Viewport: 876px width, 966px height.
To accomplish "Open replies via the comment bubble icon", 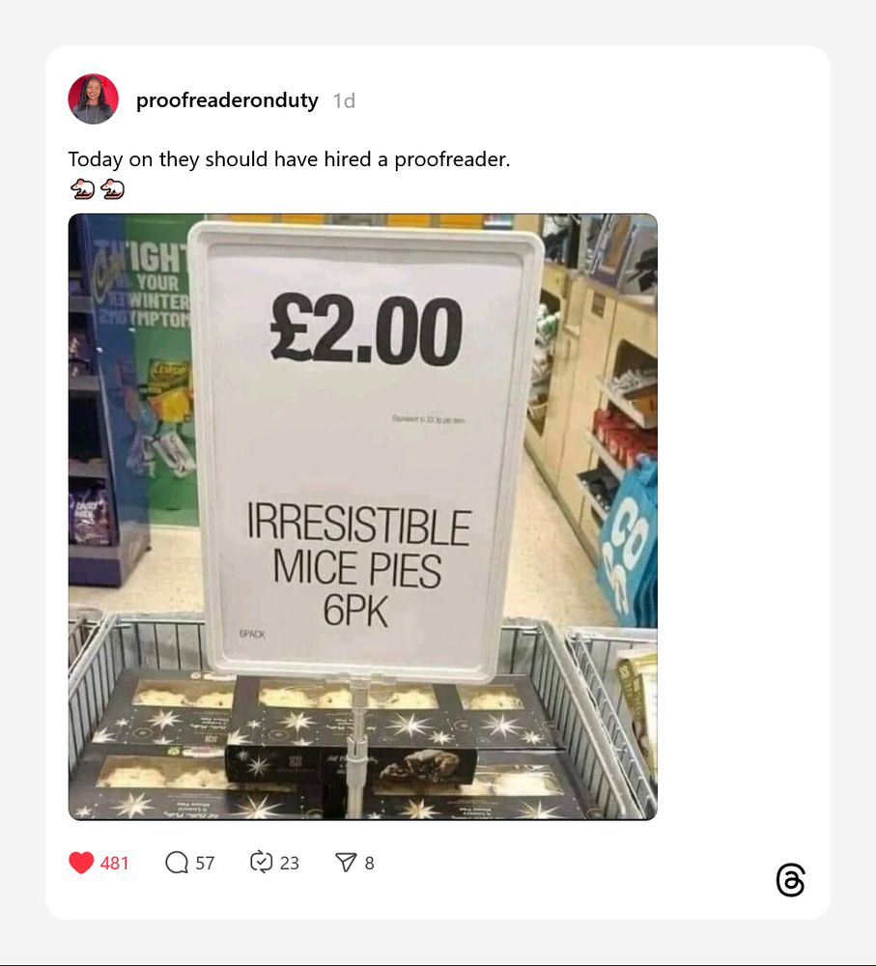I will click(x=177, y=863).
